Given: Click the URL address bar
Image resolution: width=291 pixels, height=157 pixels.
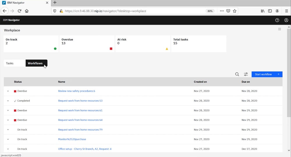Looking at the screenshot, I should tap(131, 11).
